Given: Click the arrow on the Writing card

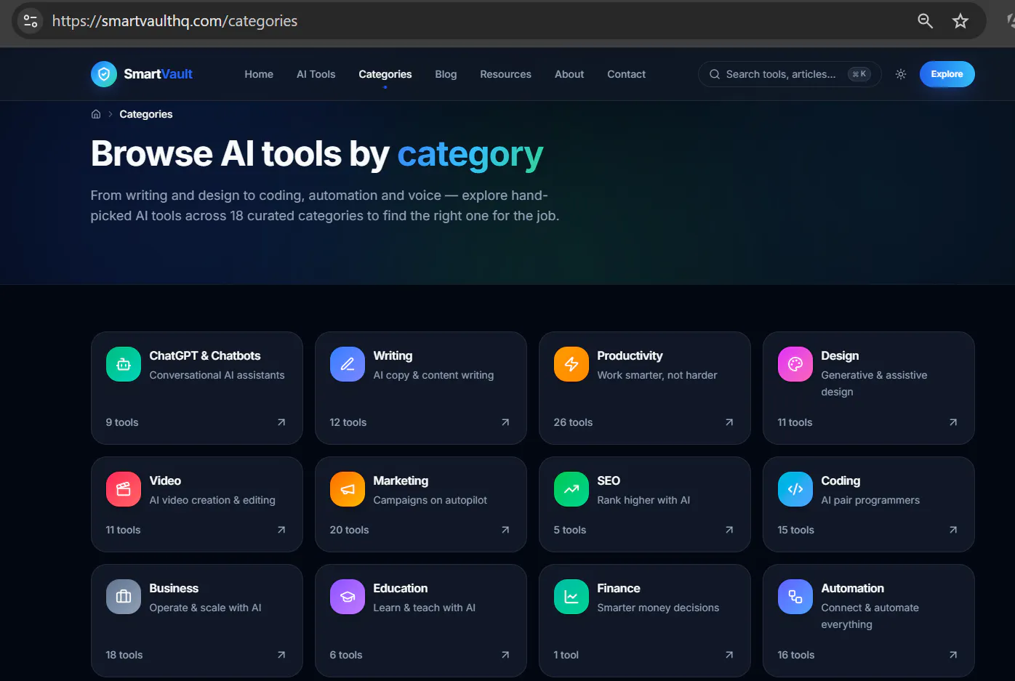Looking at the screenshot, I should (x=505, y=422).
